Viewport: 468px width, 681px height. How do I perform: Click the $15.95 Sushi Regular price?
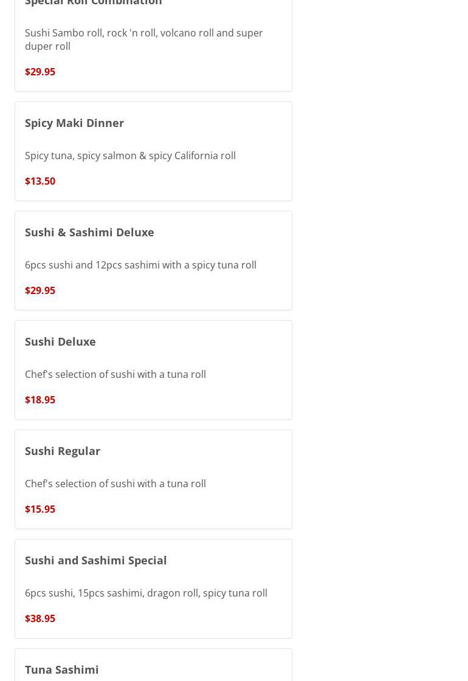pyautogui.click(x=40, y=509)
